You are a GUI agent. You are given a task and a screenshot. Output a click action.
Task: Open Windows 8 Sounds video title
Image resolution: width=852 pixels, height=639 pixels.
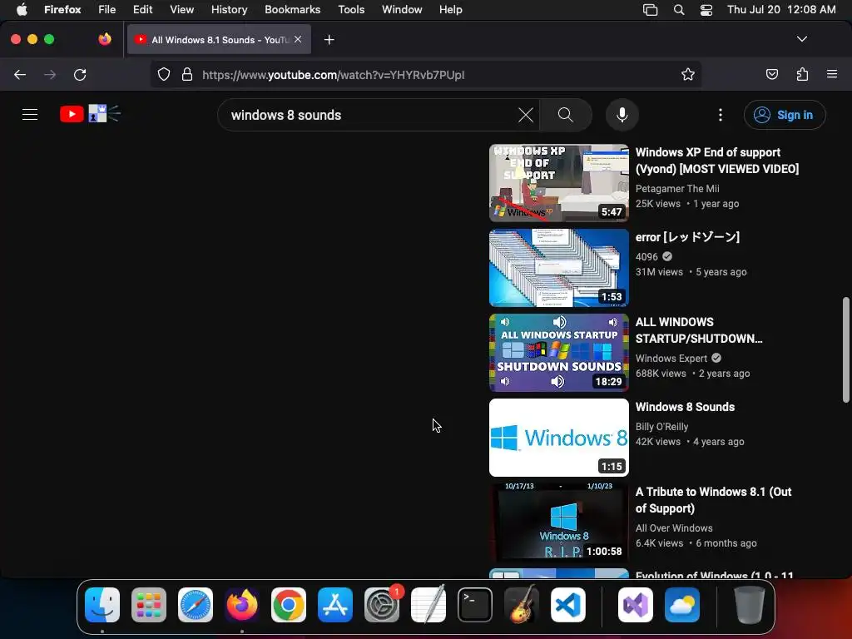[x=685, y=406]
